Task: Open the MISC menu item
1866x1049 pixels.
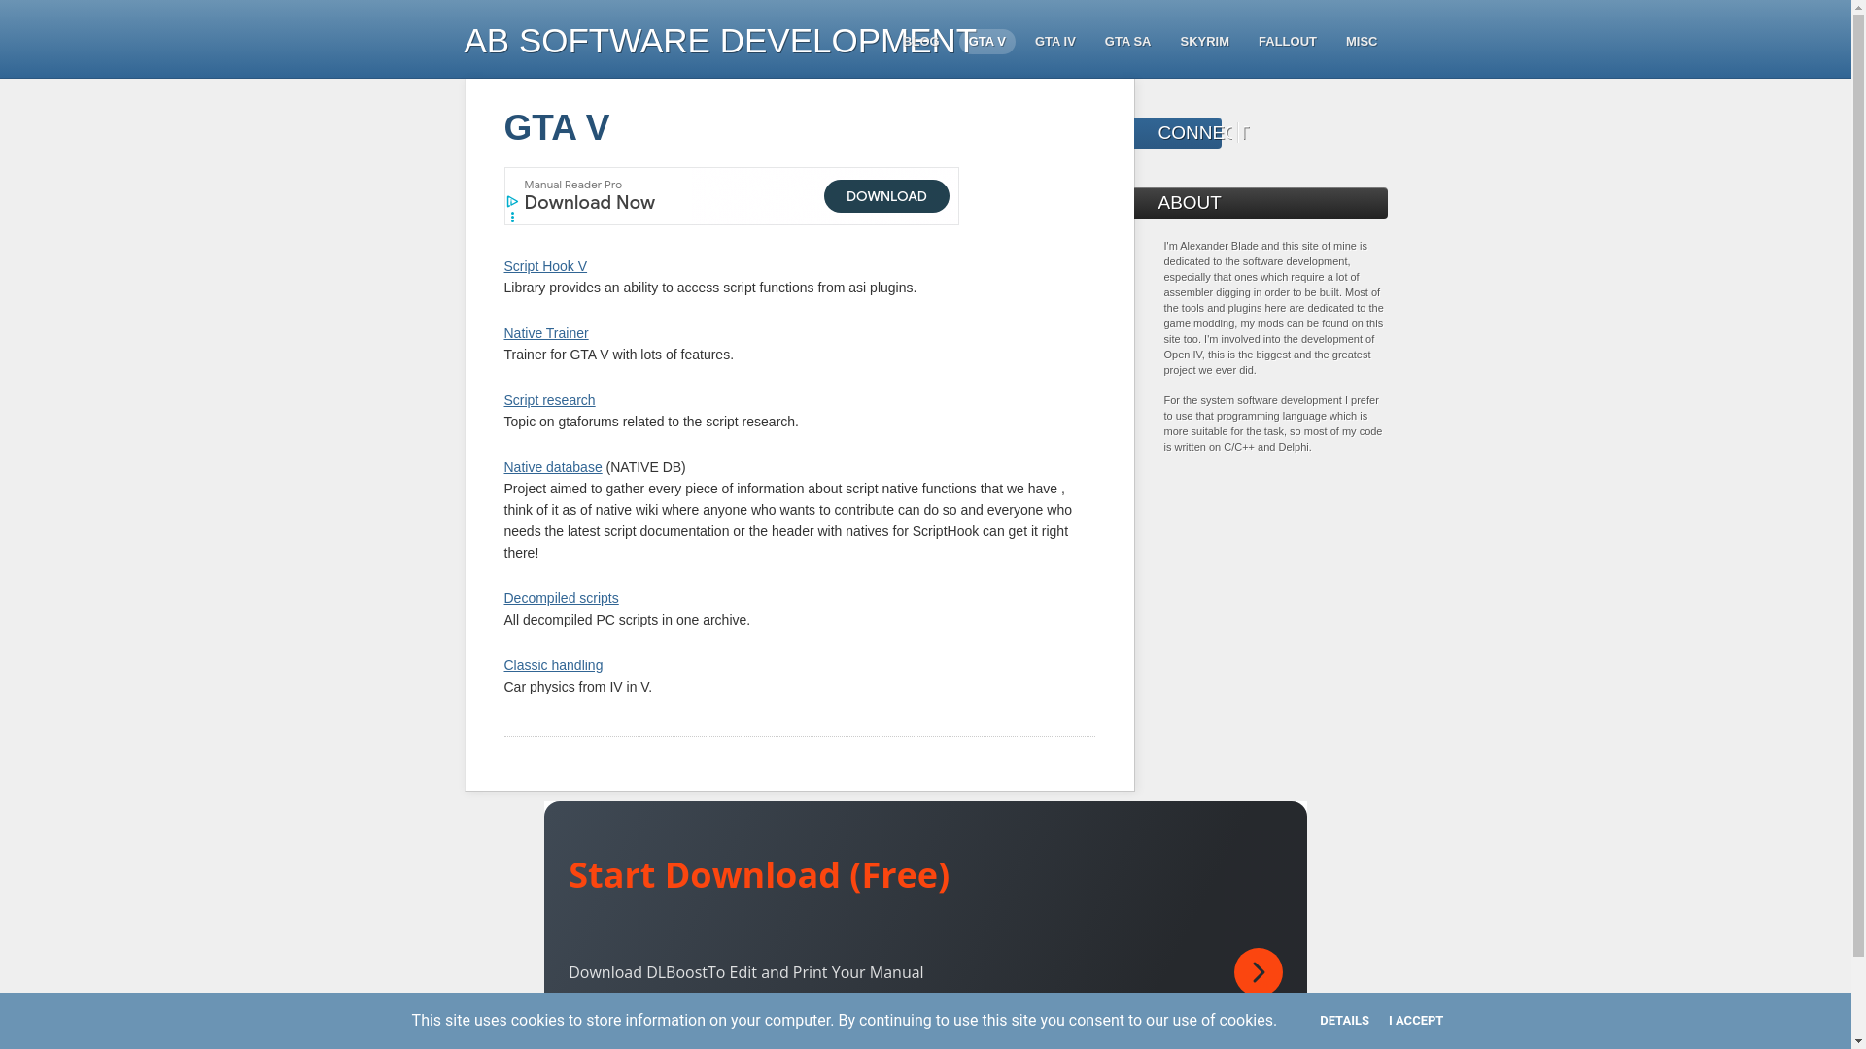Action: click(x=1361, y=42)
